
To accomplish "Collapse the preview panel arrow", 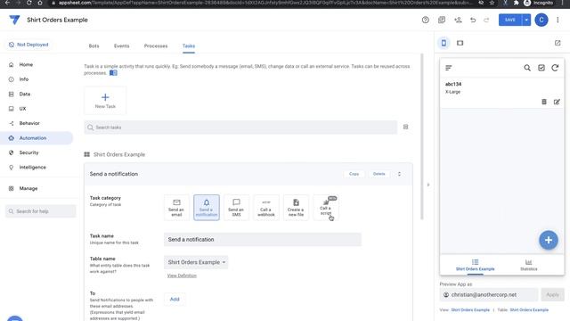I will point(428,185).
